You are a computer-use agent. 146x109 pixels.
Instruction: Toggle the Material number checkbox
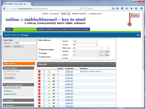click(39, 49)
